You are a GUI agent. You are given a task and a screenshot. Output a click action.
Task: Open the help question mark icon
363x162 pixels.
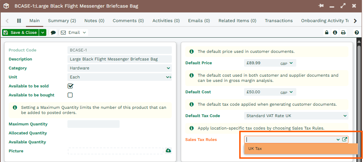[357, 32]
